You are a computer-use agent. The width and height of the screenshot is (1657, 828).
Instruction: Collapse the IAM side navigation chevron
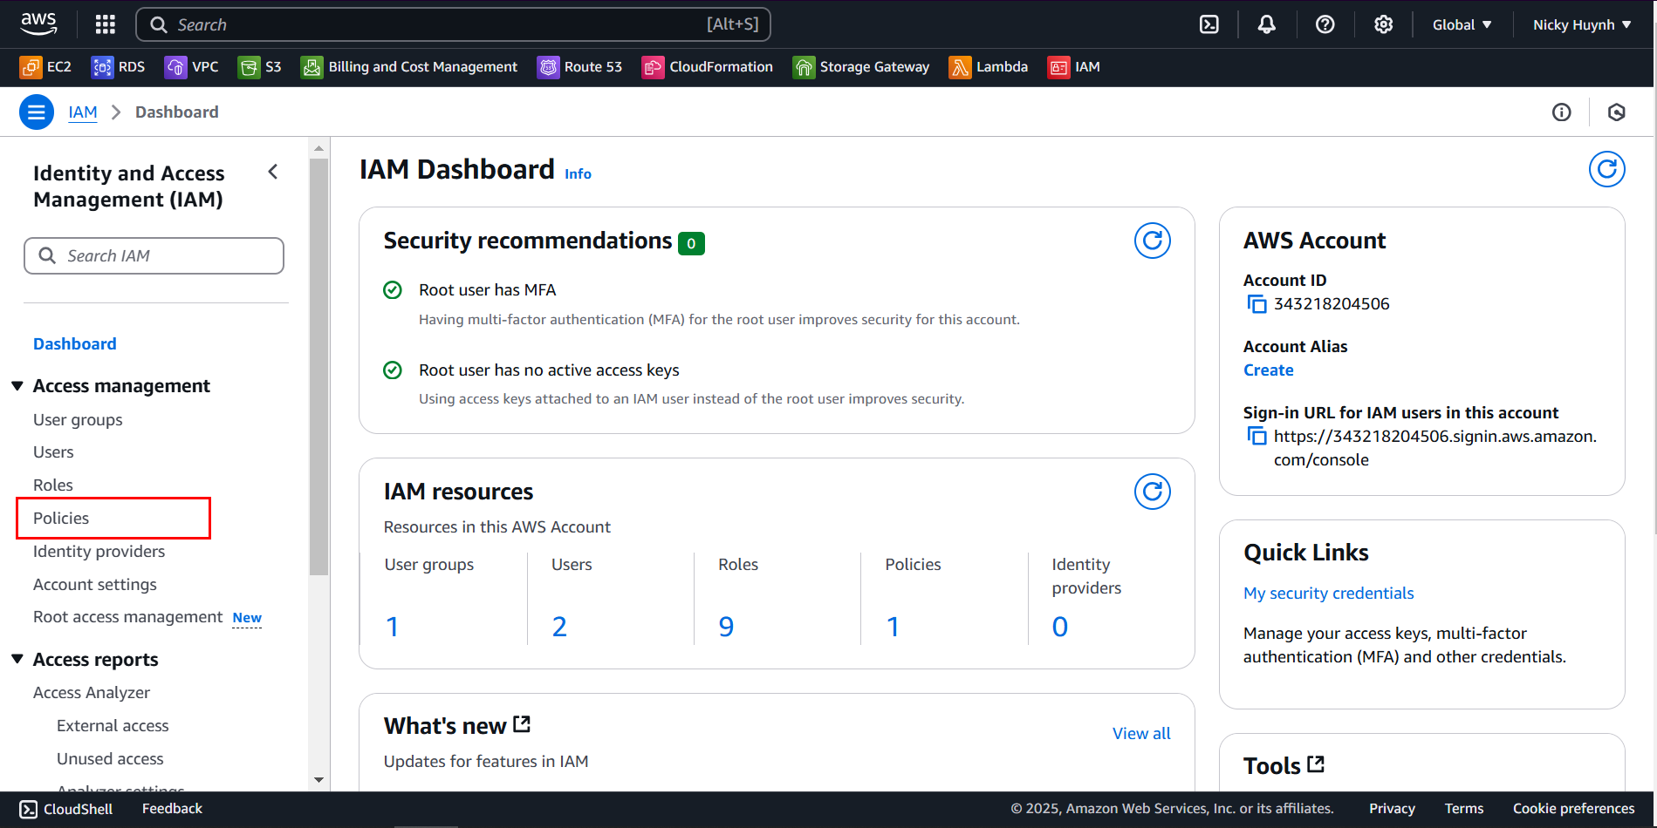[x=273, y=172]
